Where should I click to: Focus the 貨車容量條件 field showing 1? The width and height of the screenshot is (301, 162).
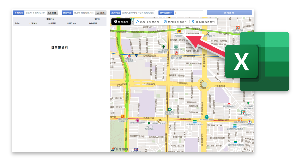pyautogui.click(x=189, y=13)
